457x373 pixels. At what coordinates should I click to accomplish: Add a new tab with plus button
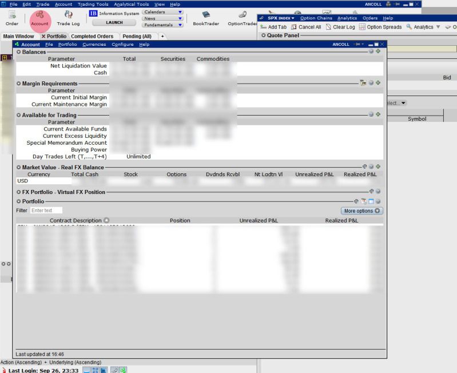[162, 37]
